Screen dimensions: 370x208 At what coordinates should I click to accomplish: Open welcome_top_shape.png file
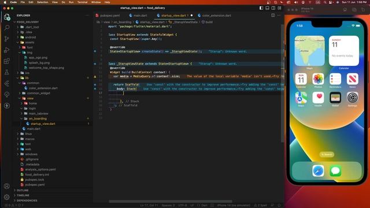tap(46, 68)
